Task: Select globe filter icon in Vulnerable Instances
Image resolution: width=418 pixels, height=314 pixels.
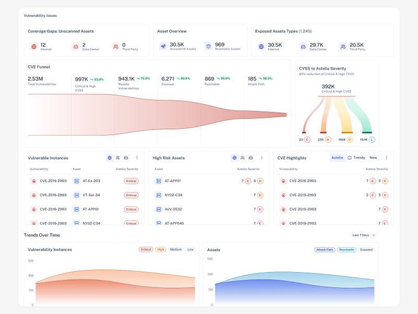Action: tap(110, 158)
